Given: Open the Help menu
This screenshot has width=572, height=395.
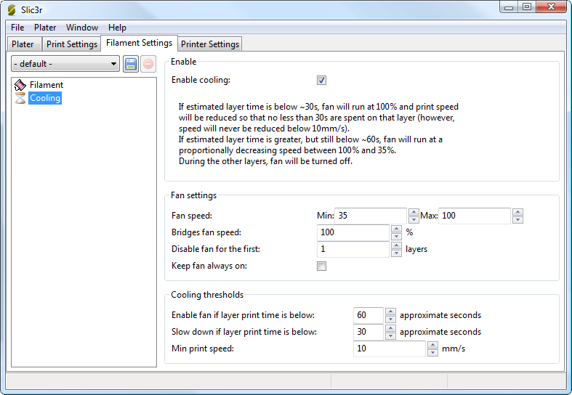Looking at the screenshot, I should (x=117, y=28).
